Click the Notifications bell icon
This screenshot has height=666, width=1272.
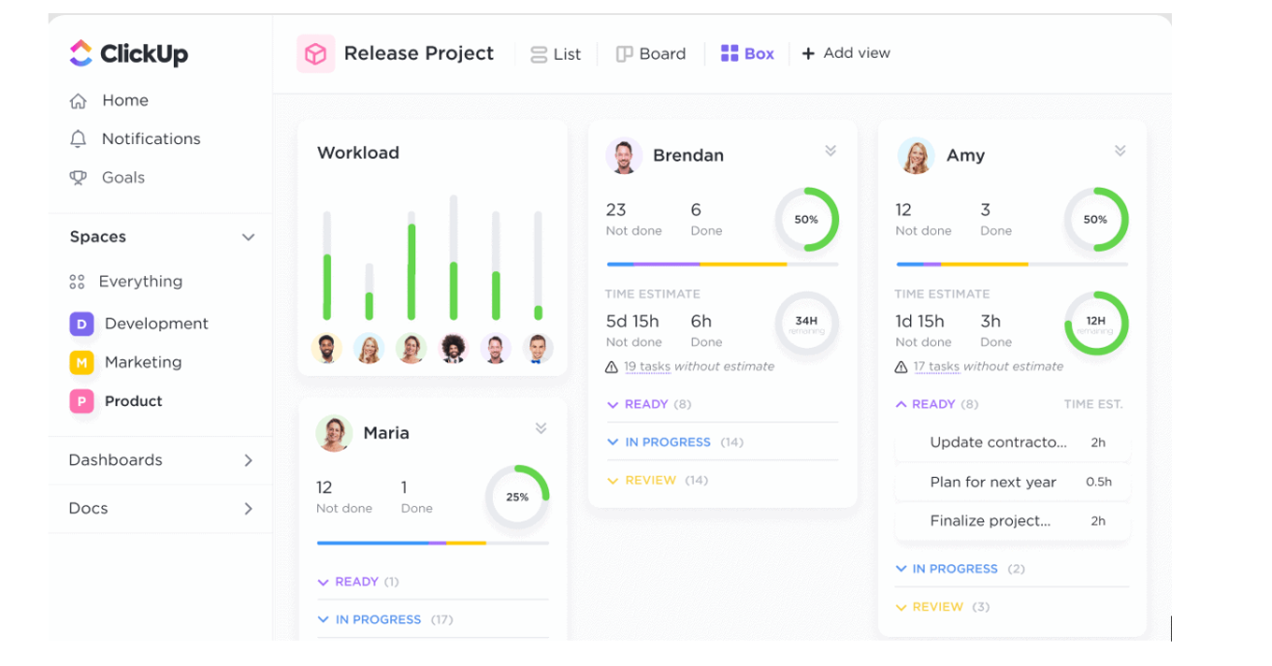pyautogui.click(x=79, y=139)
